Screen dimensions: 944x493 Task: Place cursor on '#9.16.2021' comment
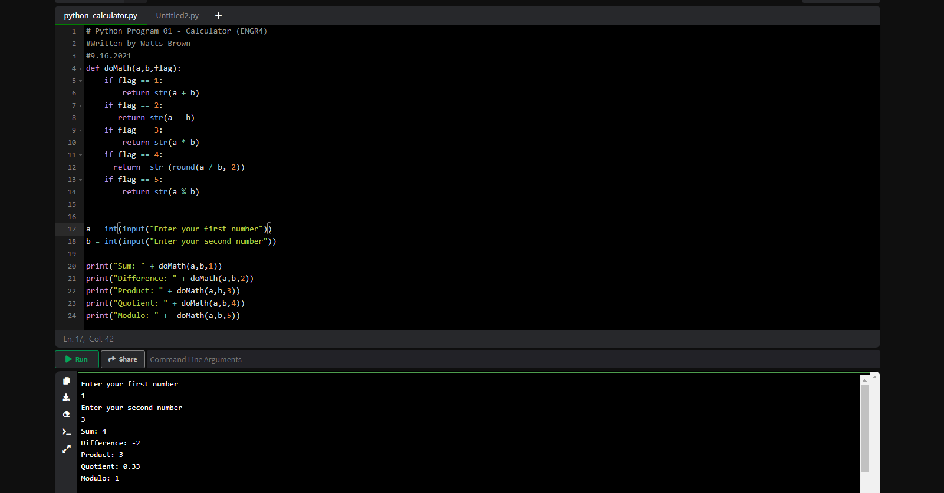point(108,56)
